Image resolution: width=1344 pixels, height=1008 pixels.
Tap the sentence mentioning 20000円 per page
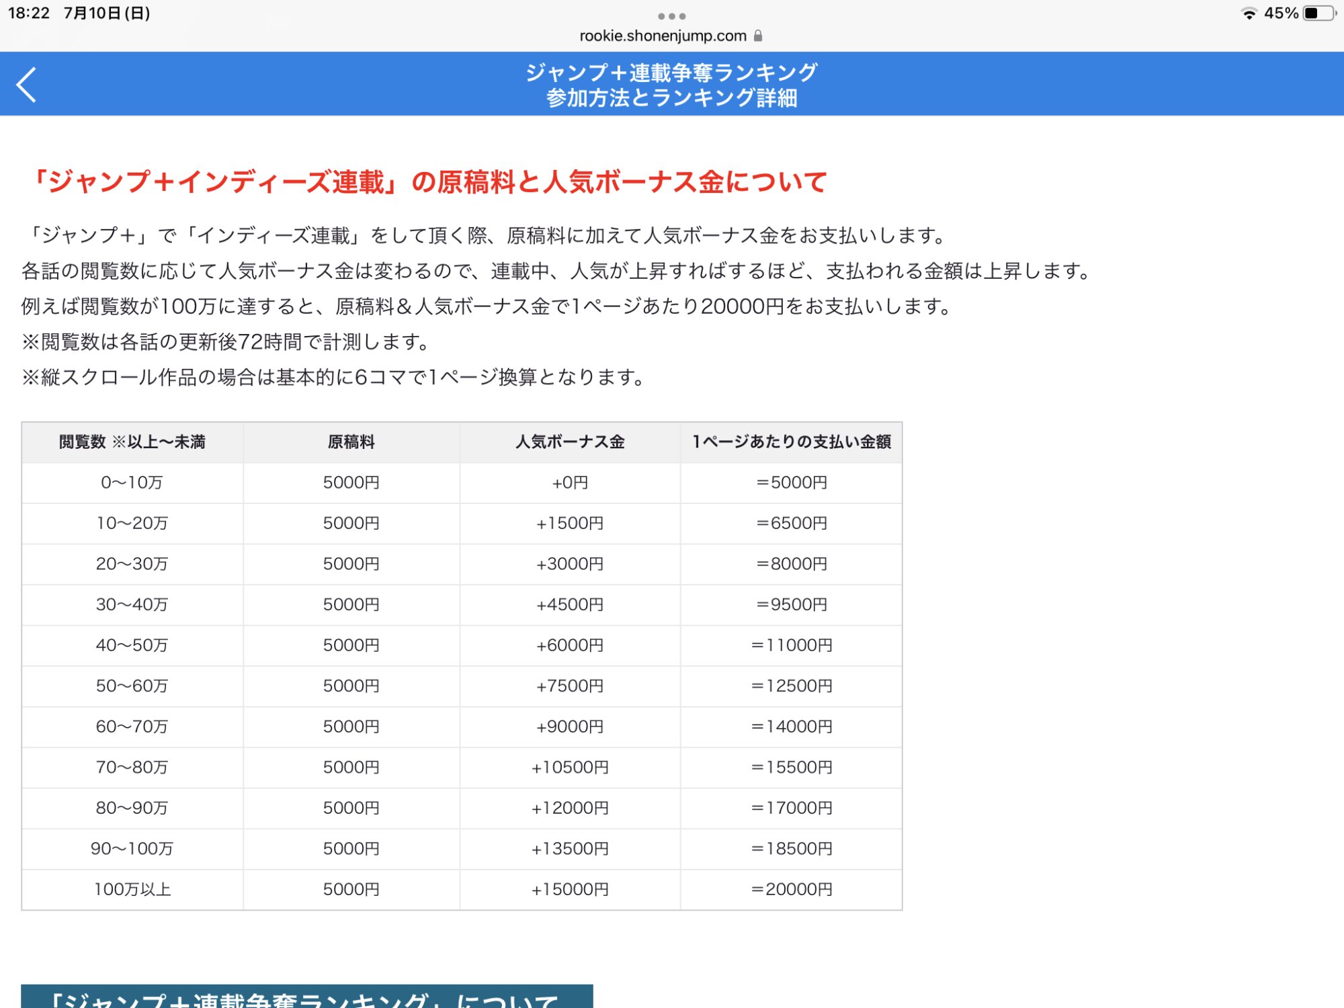coord(487,306)
